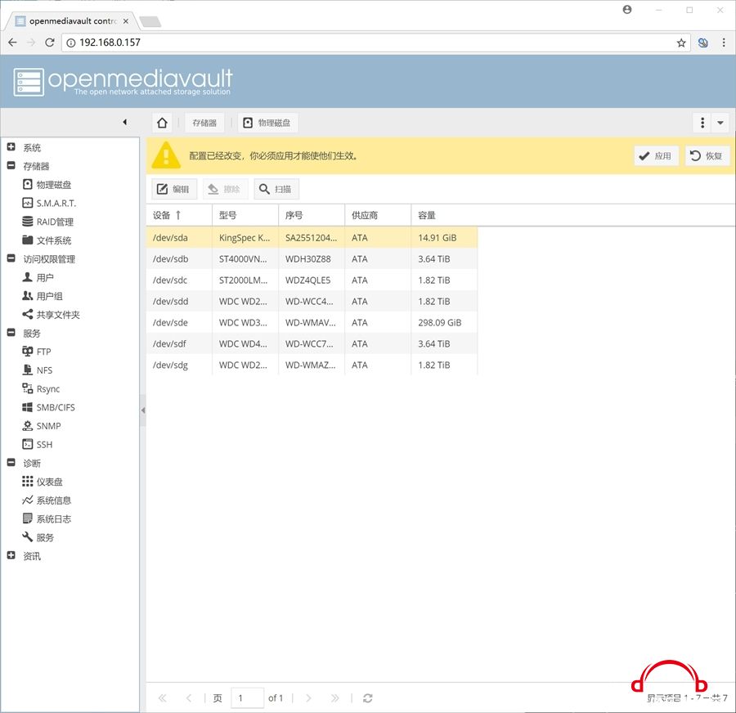736x713 pixels.
Task: Go to first page in pagination
Action: click(x=163, y=698)
